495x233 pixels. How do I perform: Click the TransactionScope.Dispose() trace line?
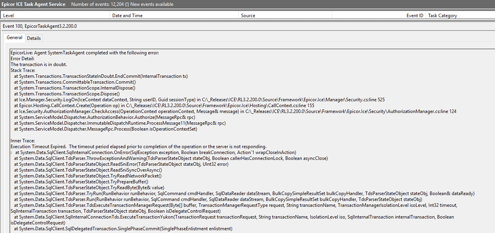click(x=67, y=94)
